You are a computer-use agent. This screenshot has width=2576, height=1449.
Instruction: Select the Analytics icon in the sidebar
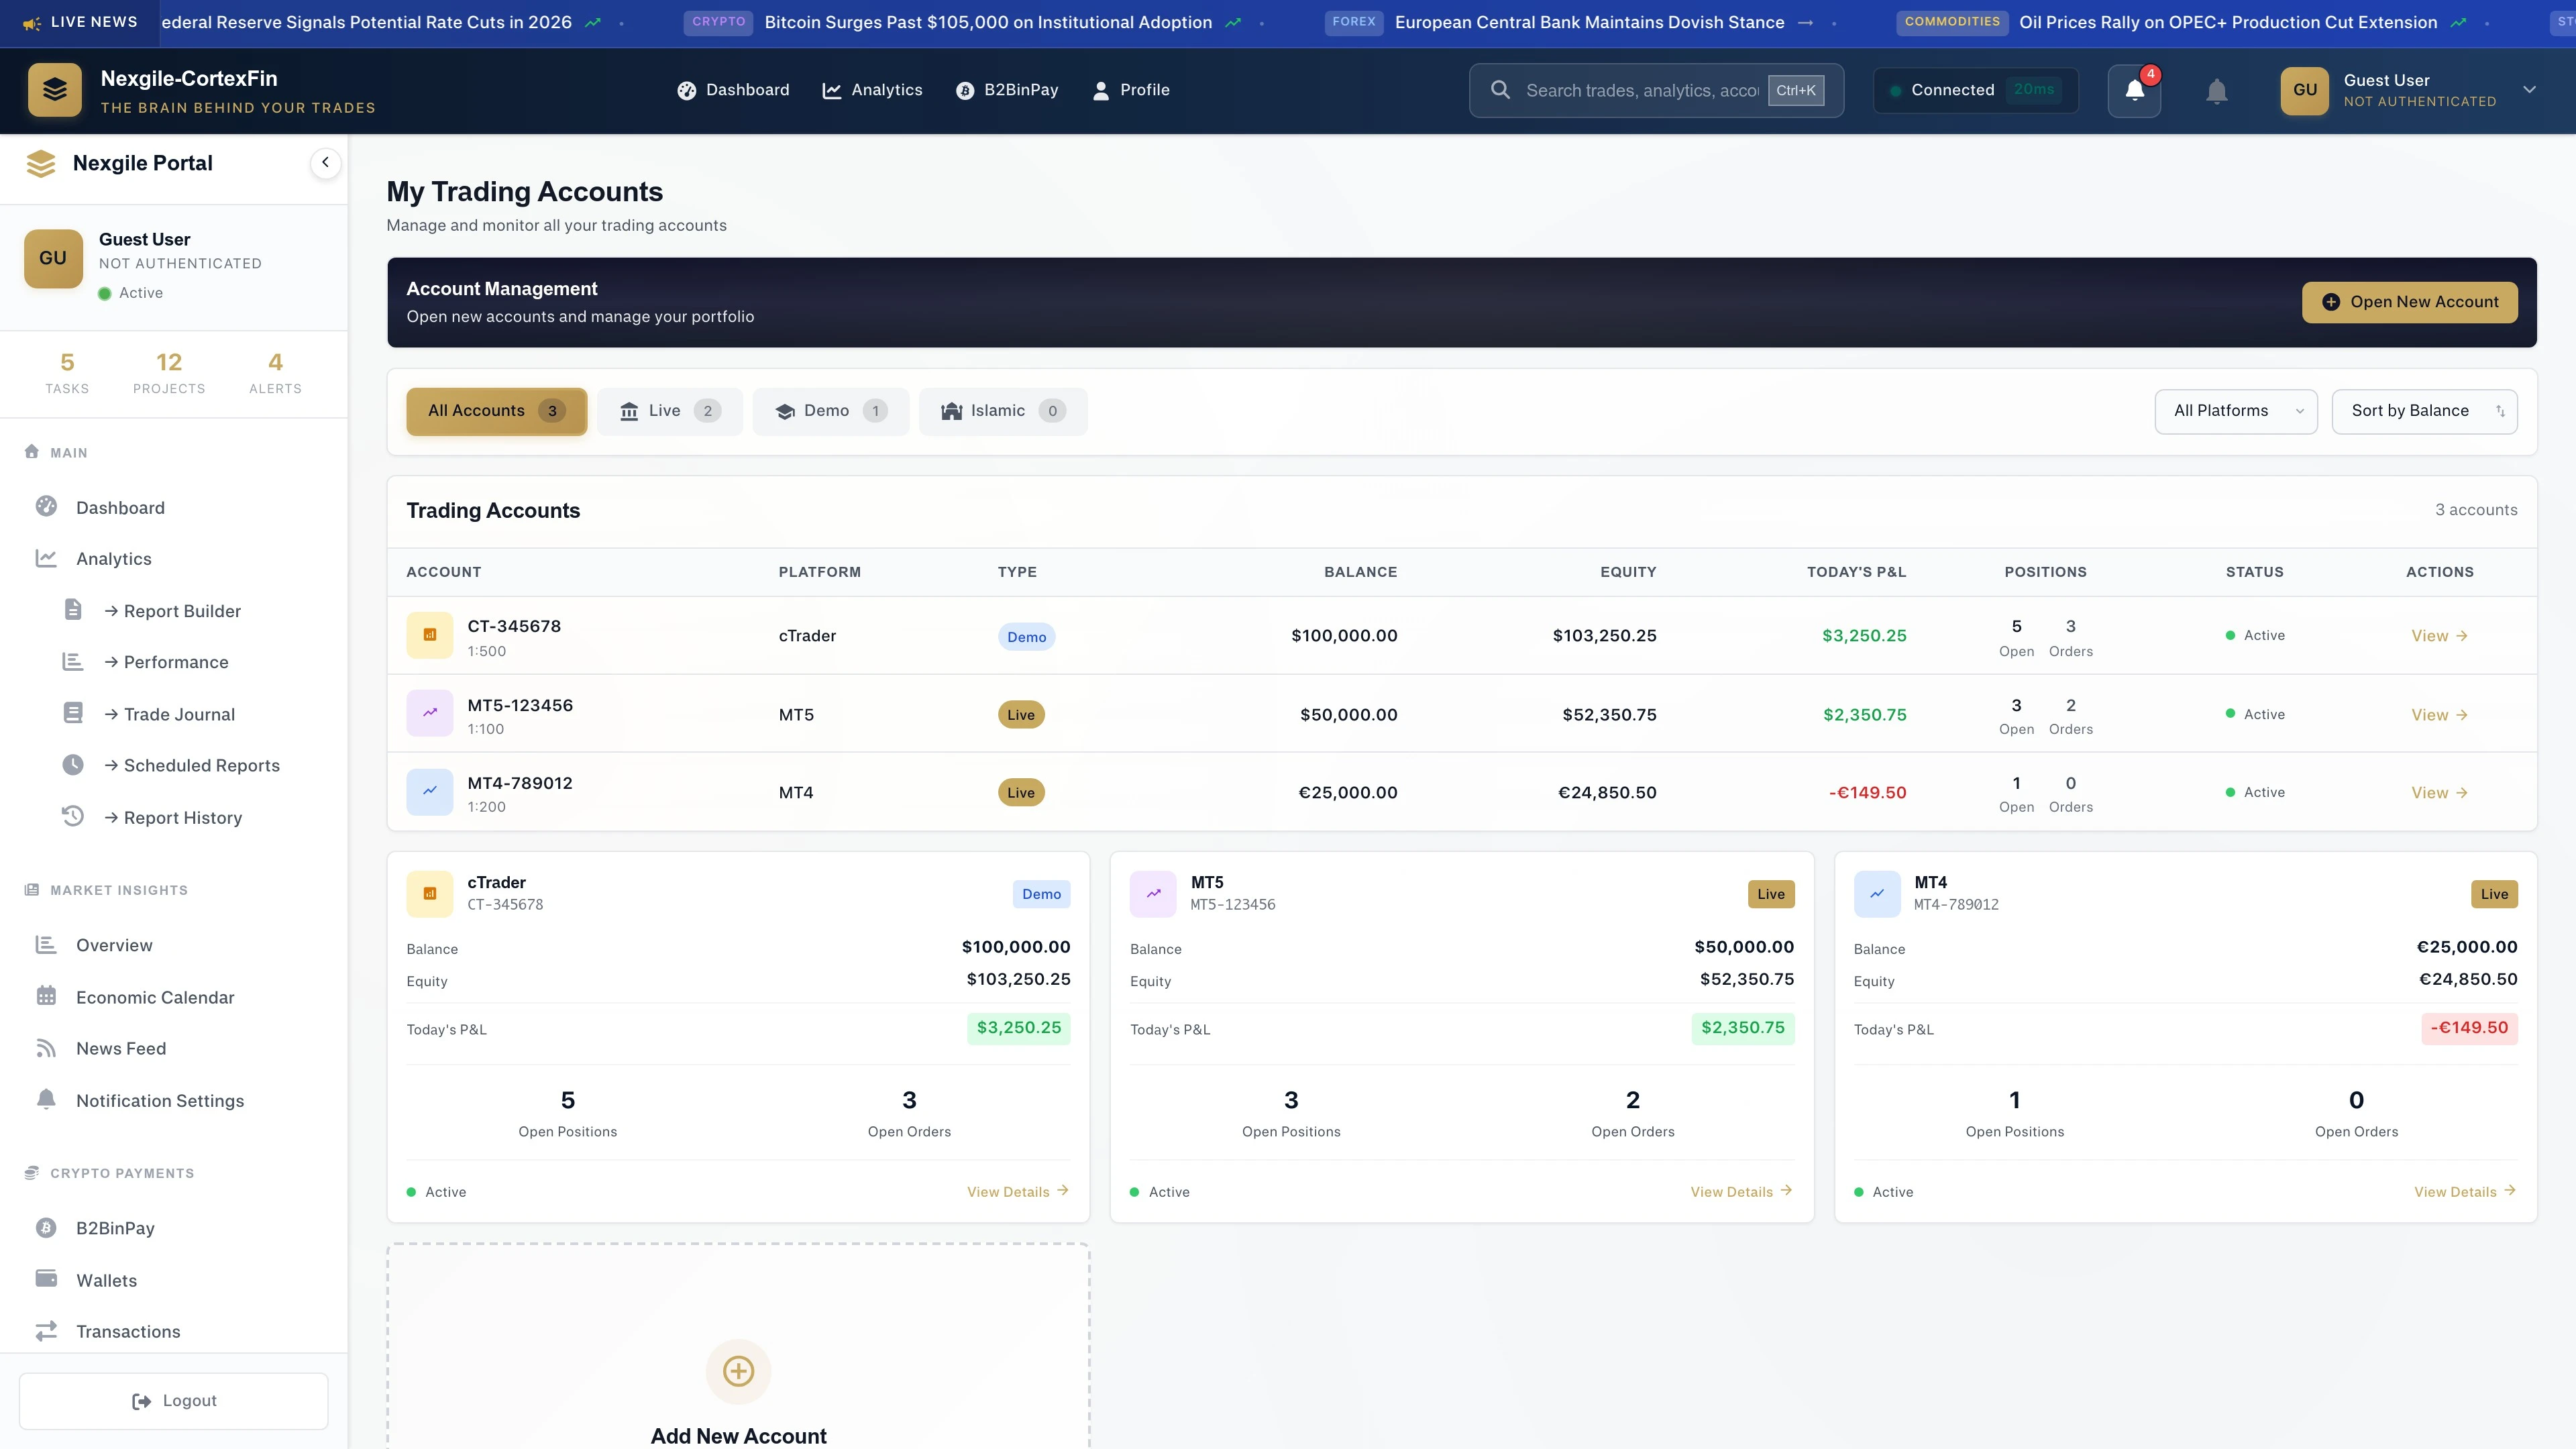46,558
